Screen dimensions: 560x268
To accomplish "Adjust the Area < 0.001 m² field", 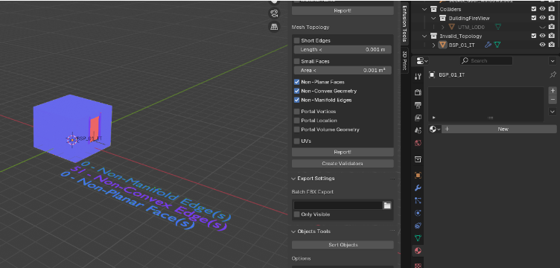I will coord(343,70).
